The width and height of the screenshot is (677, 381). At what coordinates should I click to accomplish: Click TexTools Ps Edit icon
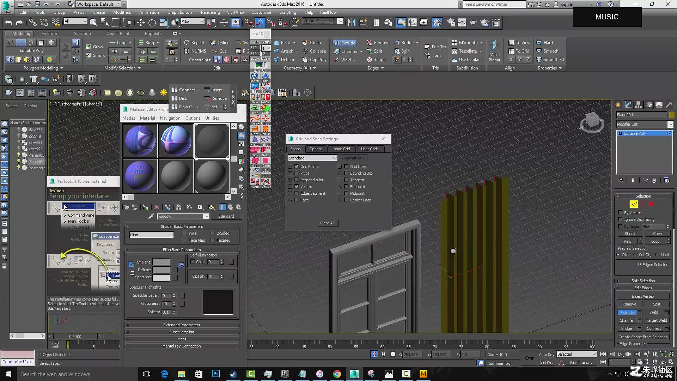pos(255,86)
